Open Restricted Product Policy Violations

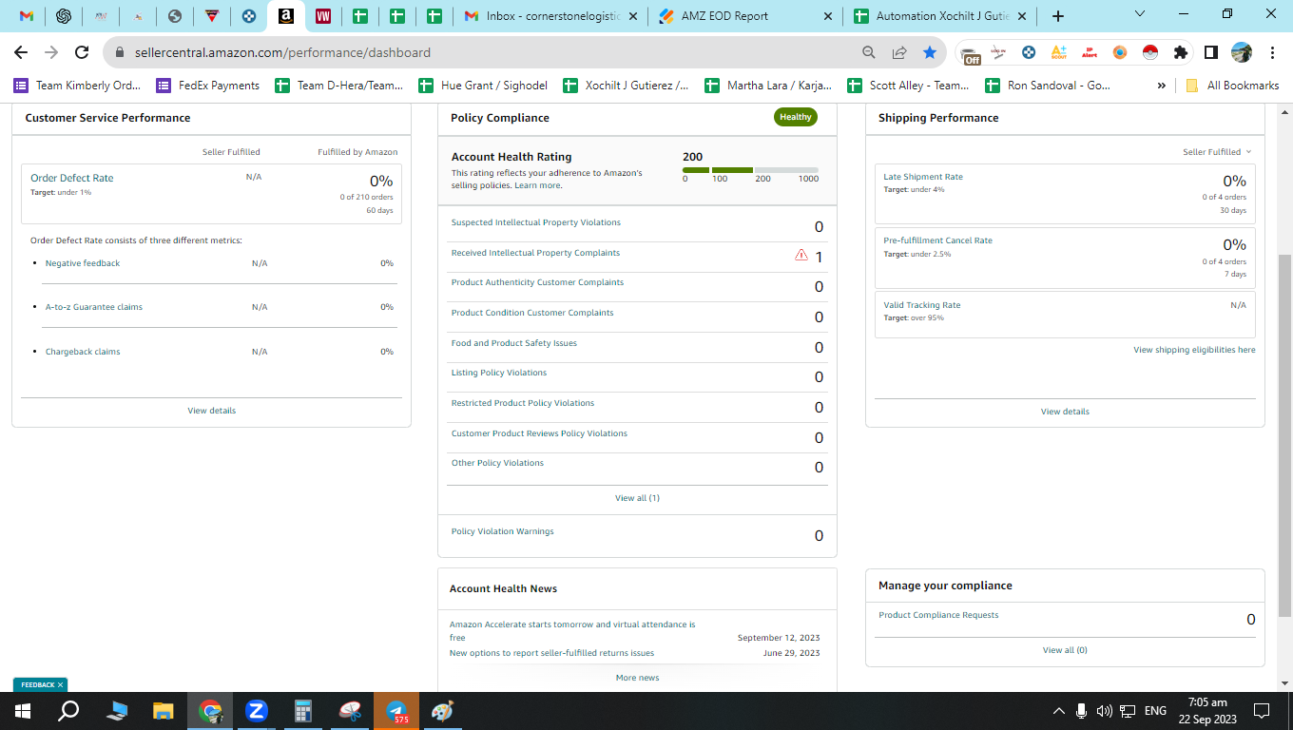pos(522,403)
